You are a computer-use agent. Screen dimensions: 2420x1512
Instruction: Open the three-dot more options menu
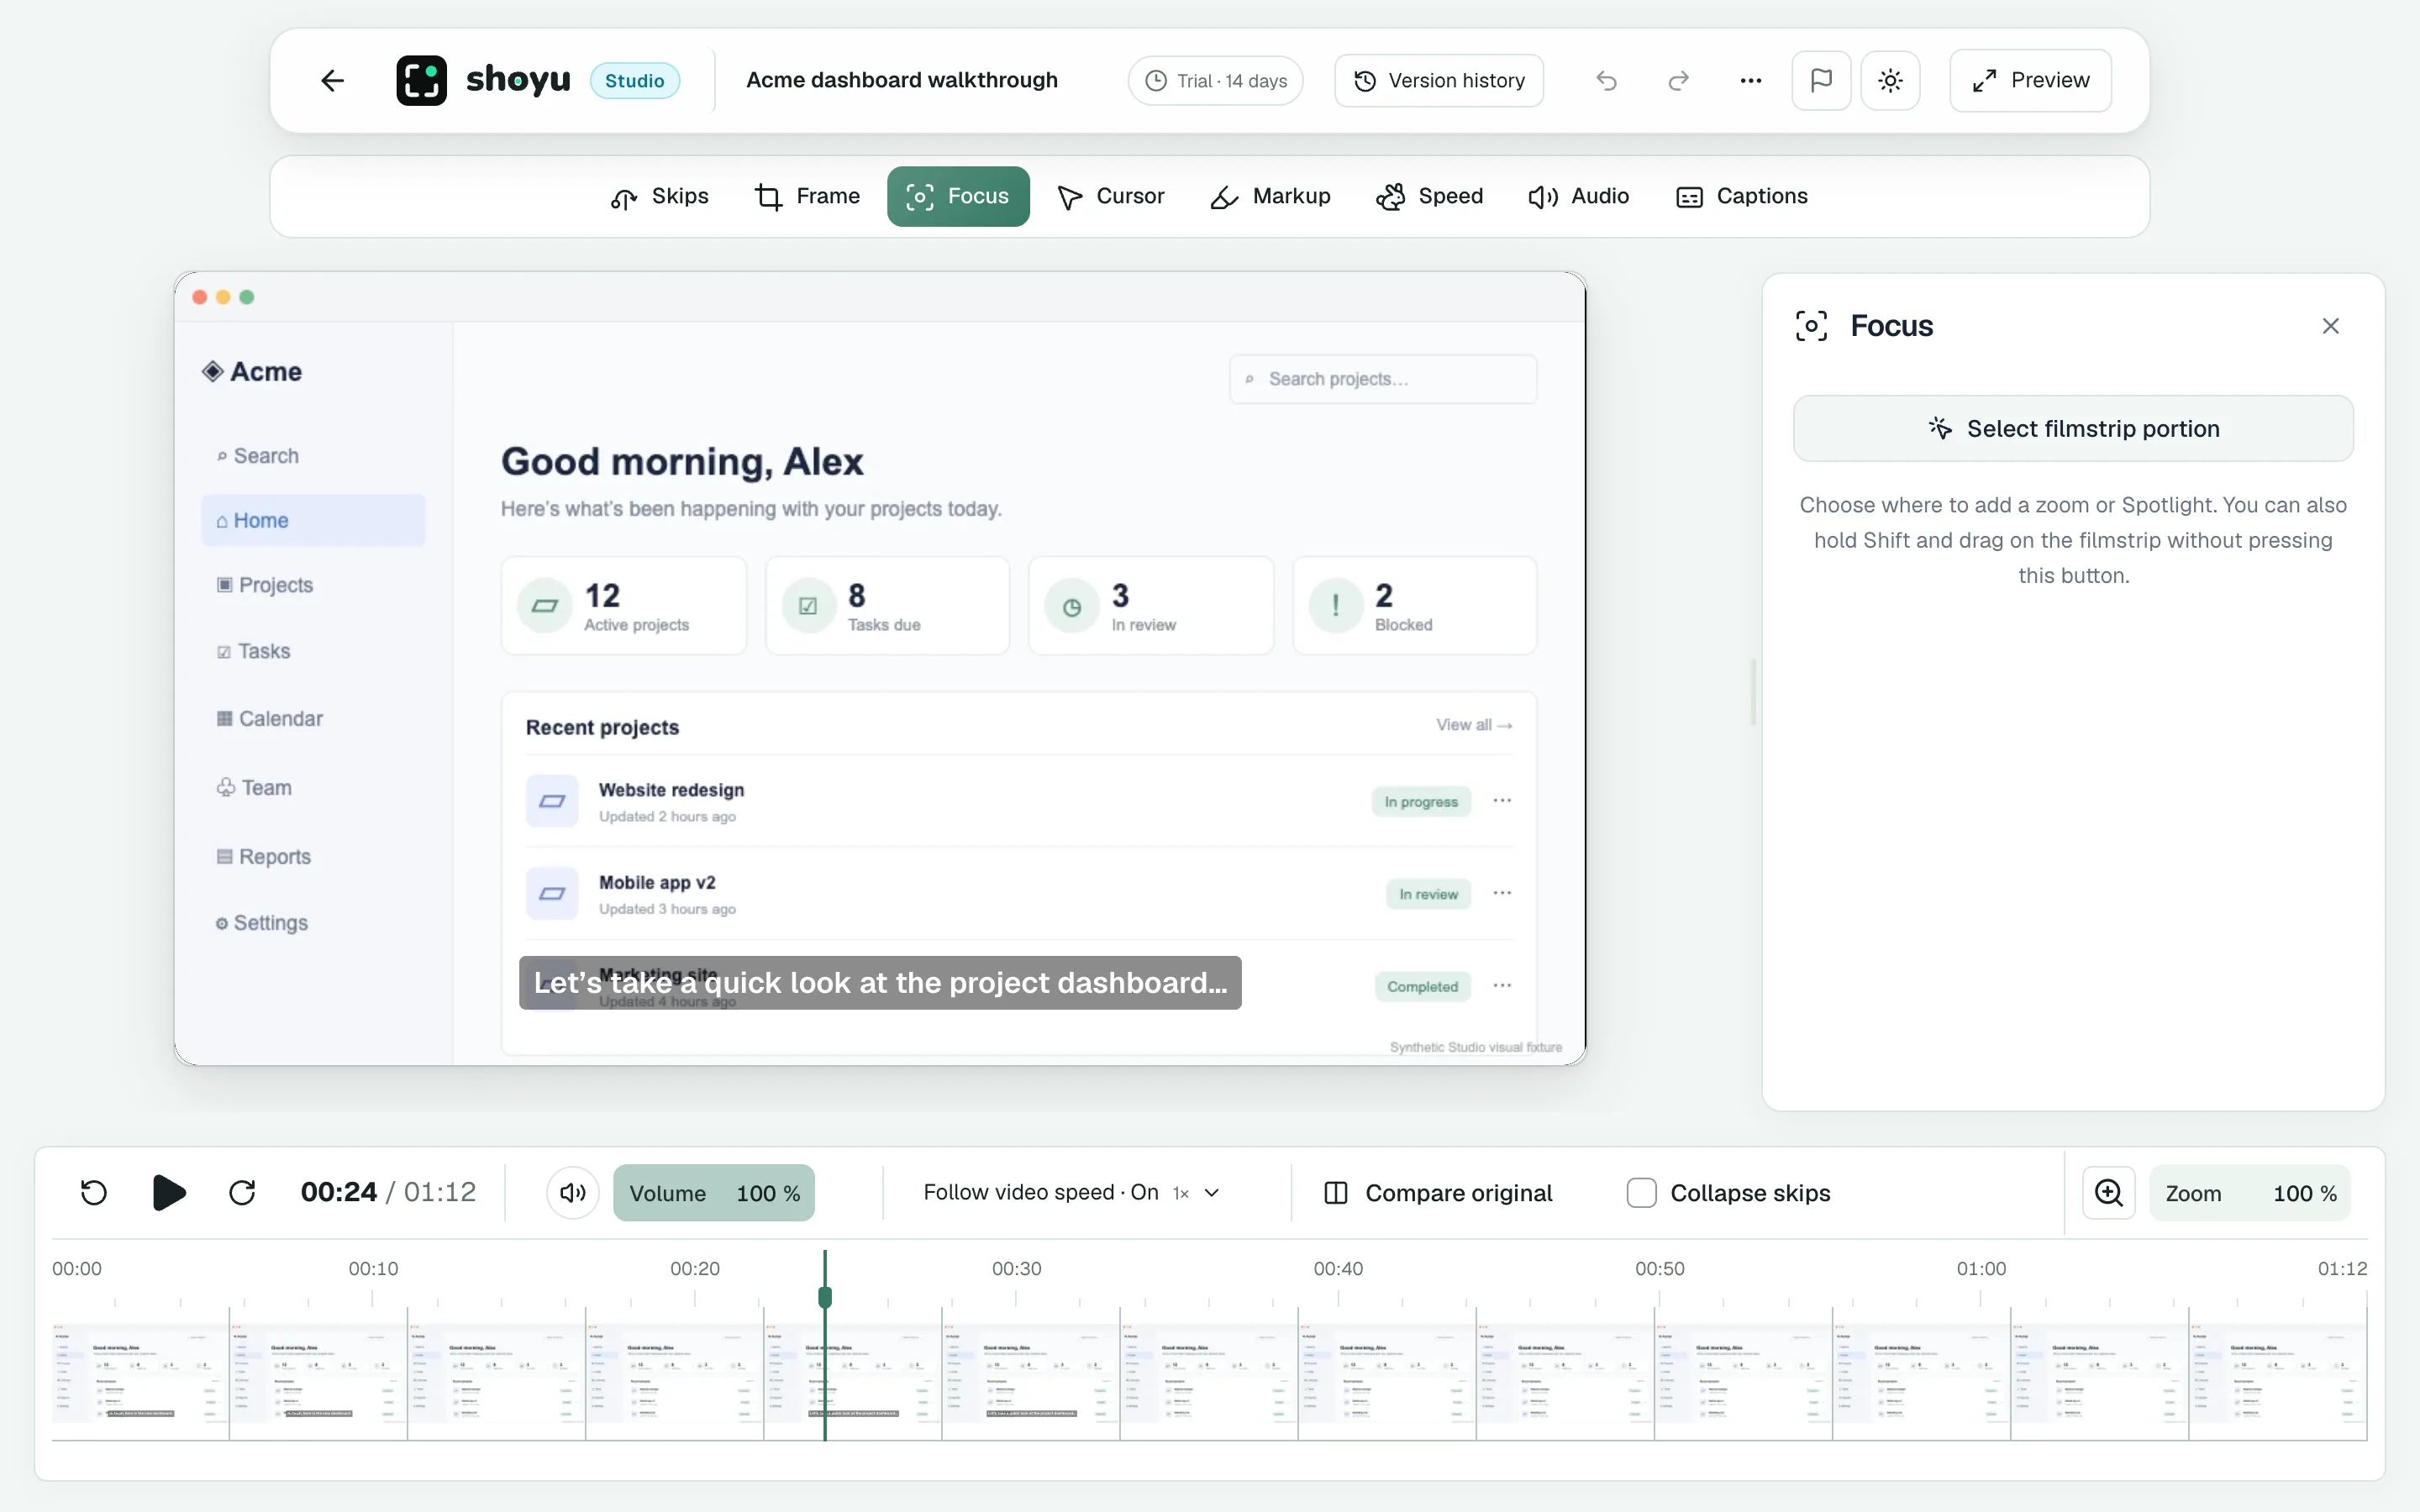(1750, 81)
